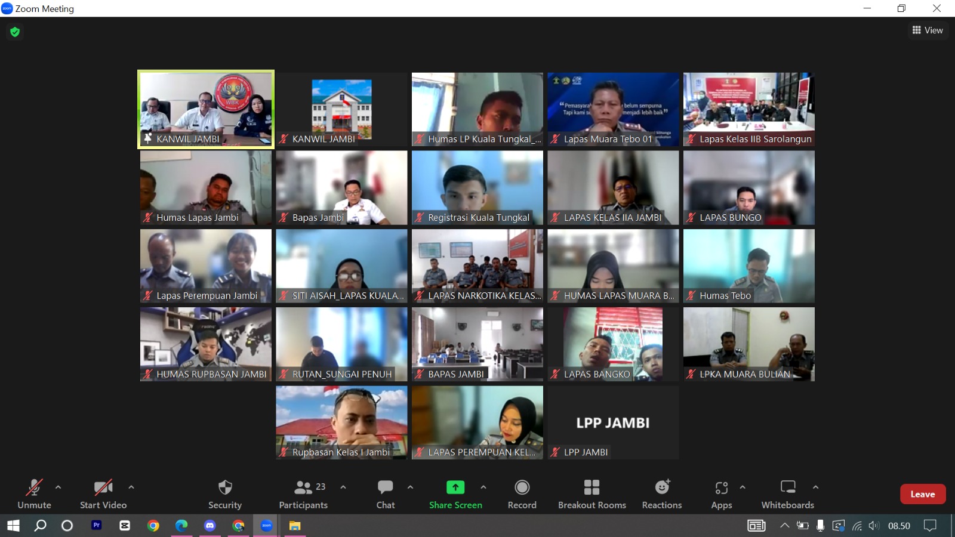The height and width of the screenshot is (537, 955).
Task: Select LAPAS BANGKO video tile
Action: point(613,344)
